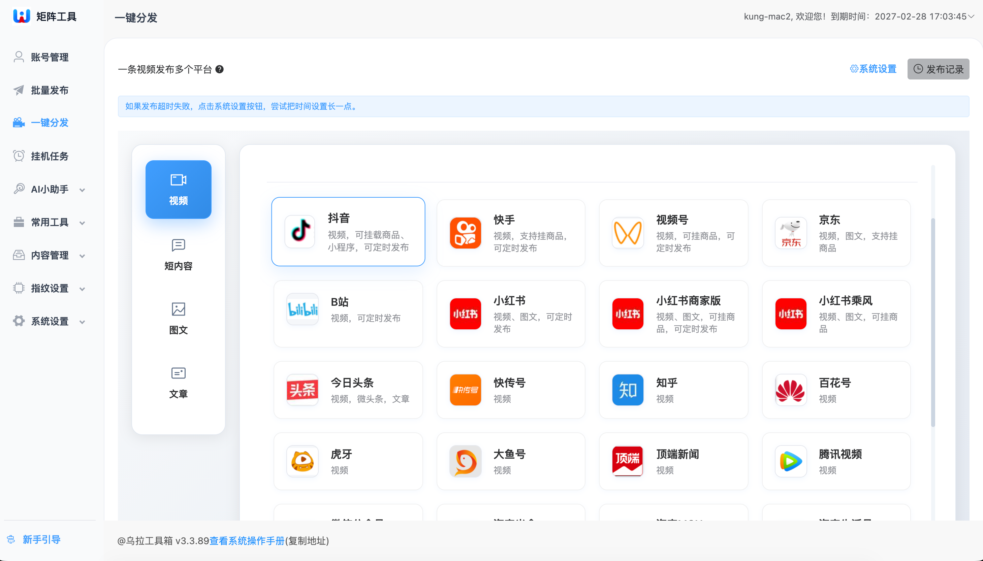Click the 抖音 card description text
Viewport: 983px width, 561px height.
[369, 241]
